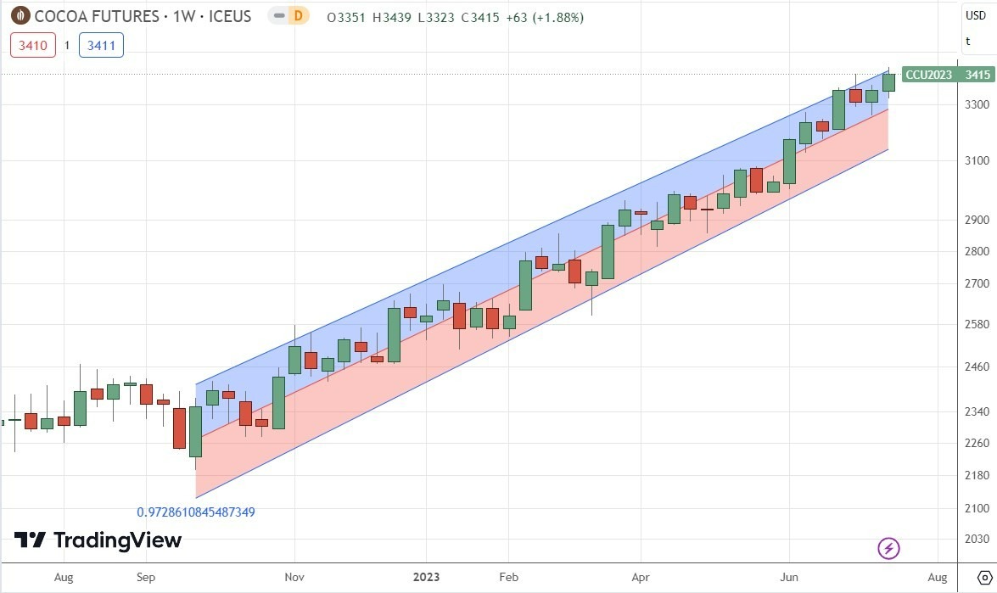The width and height of the screenshot is (997, 593).
Task: Click the 2023 label on time axis
Action: 427,577
